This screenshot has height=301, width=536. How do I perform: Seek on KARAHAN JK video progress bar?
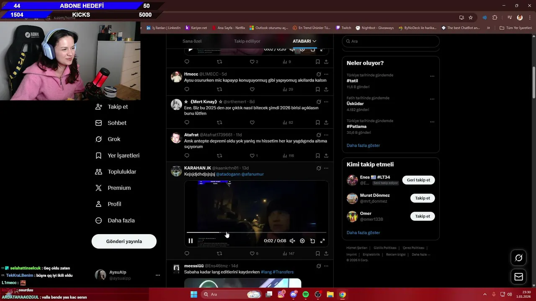click(x=256, y=232)
